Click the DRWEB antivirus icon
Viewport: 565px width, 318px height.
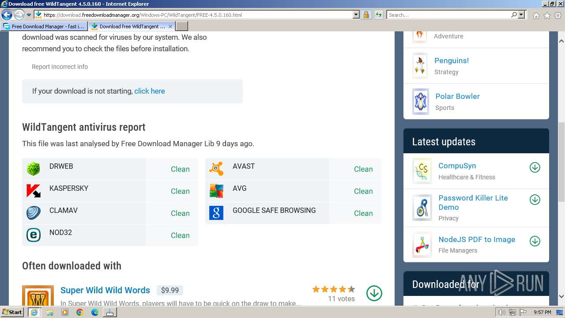click(34, 169)
